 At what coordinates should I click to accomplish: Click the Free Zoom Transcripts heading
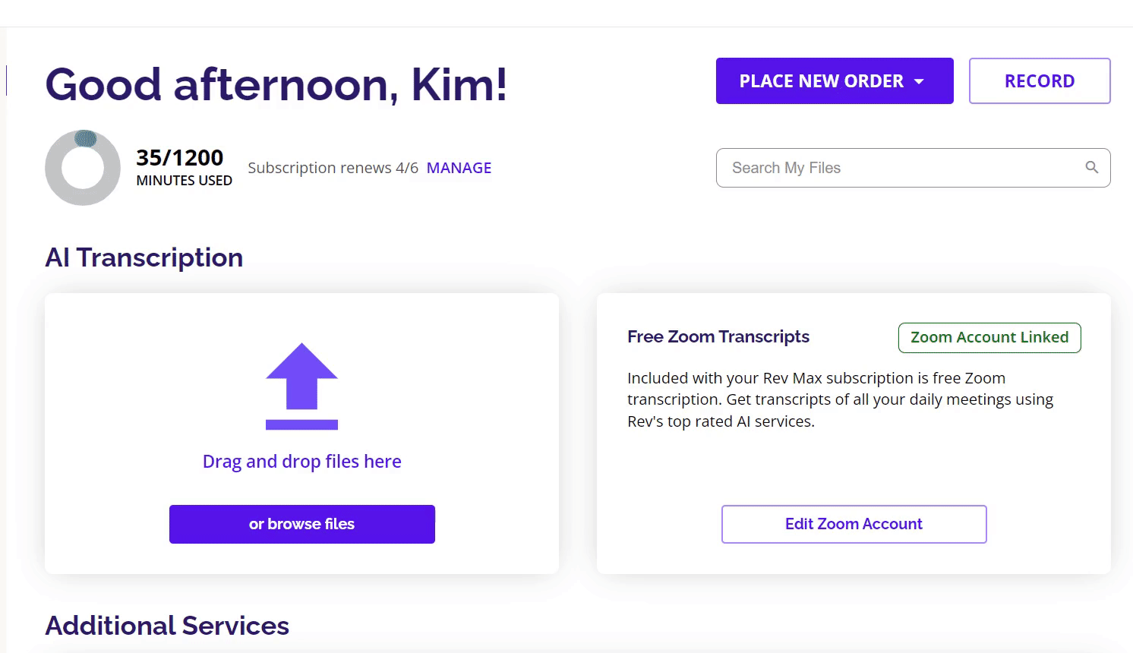tap(718, 336)
